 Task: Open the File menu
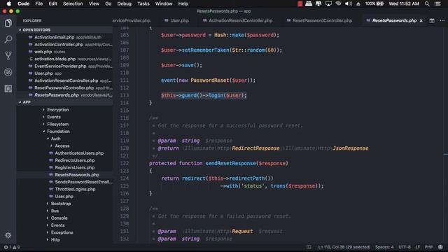[x=39, y=3]
